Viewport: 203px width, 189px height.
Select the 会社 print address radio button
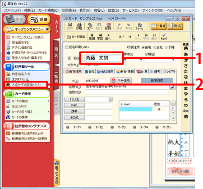coord(155,47)
